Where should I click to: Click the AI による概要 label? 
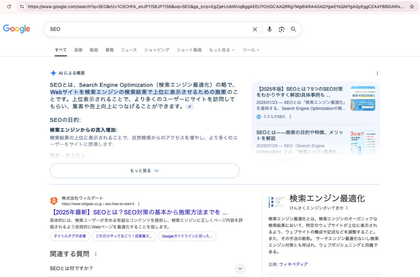72,73
